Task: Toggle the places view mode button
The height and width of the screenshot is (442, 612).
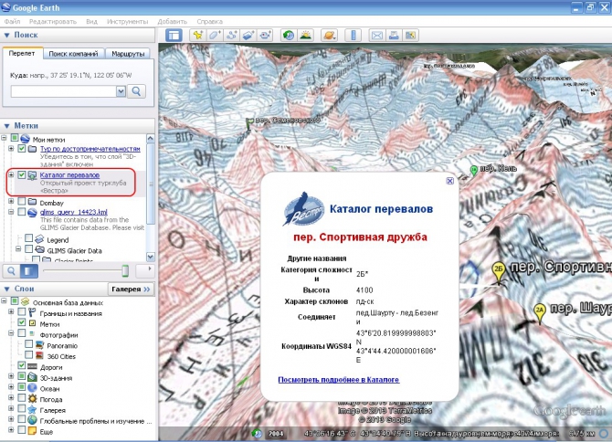Action: click(x=29, y=270)
